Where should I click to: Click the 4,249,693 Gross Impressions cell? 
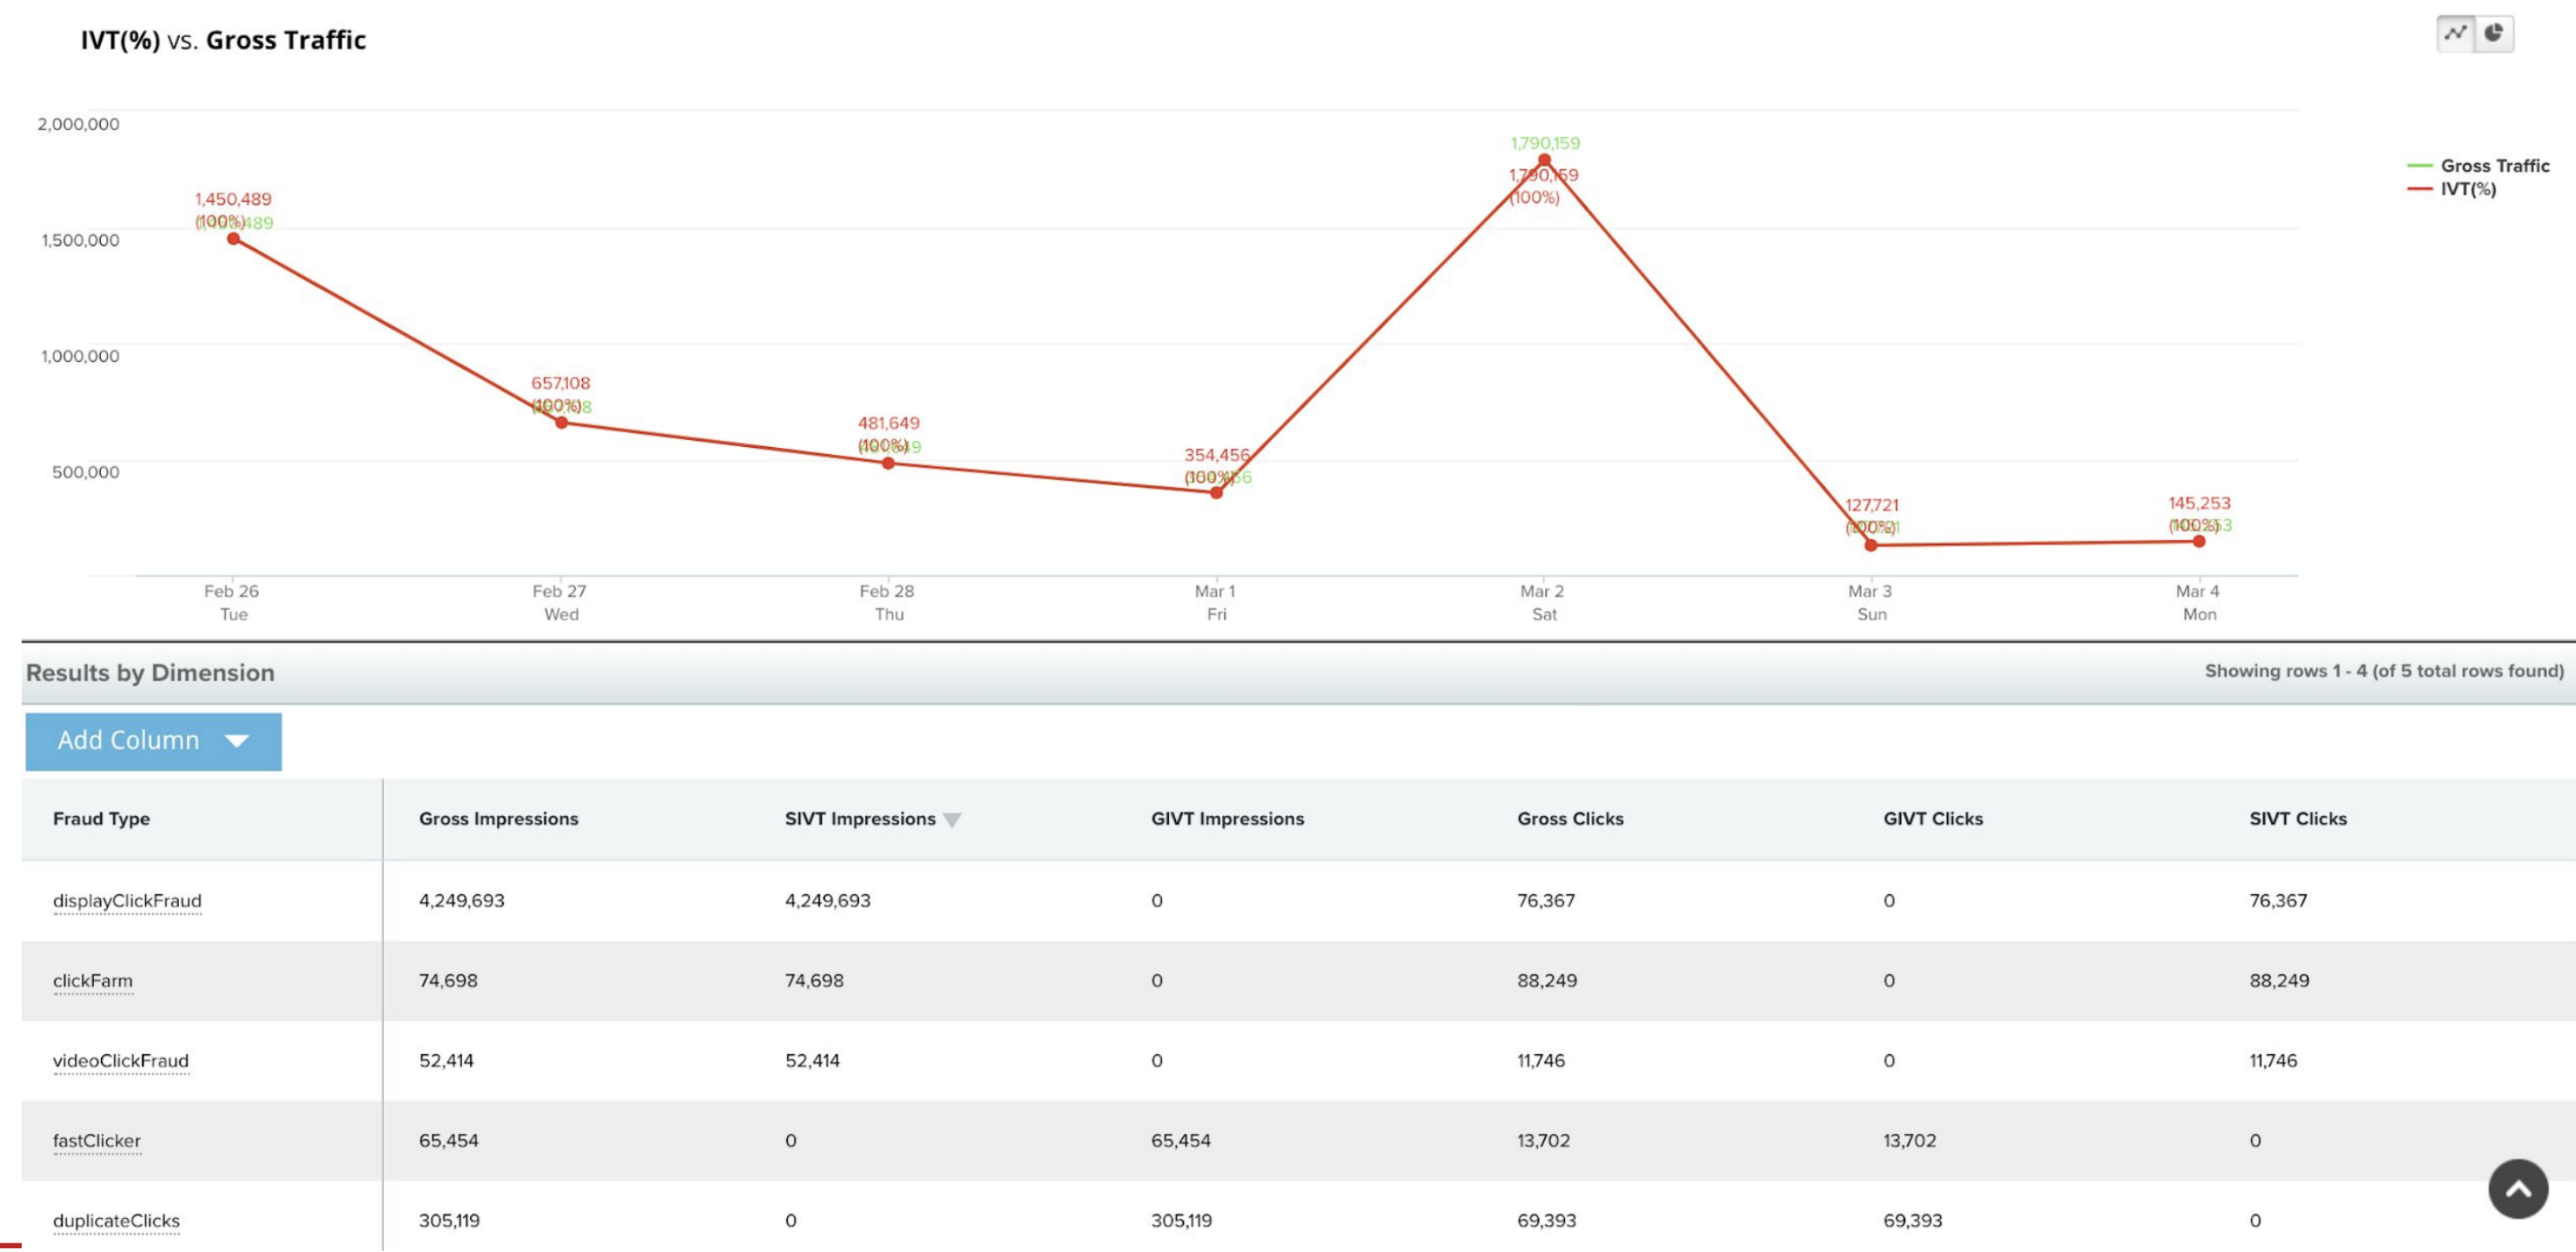point(461,900)
